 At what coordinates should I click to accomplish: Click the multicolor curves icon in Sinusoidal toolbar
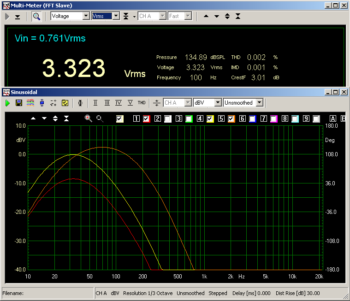click(x=30, y=103)
